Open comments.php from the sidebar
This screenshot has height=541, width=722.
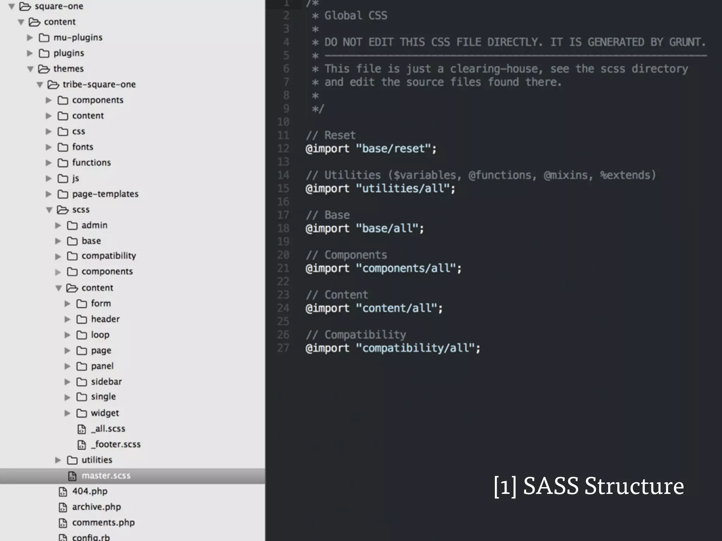tap(103, 523)
